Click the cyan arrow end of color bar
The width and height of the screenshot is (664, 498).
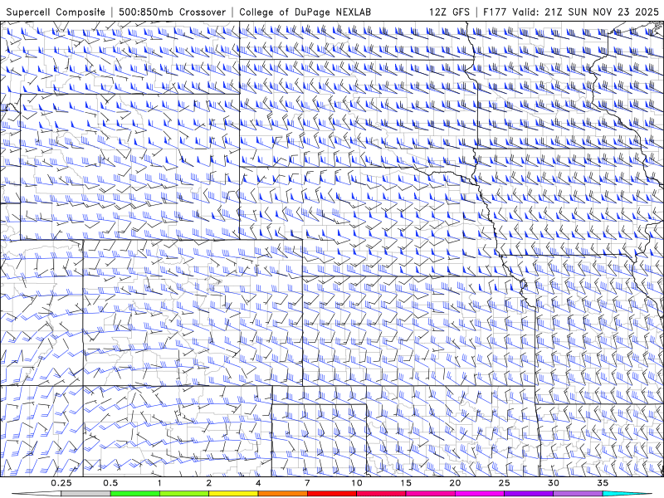coord(627,494)
